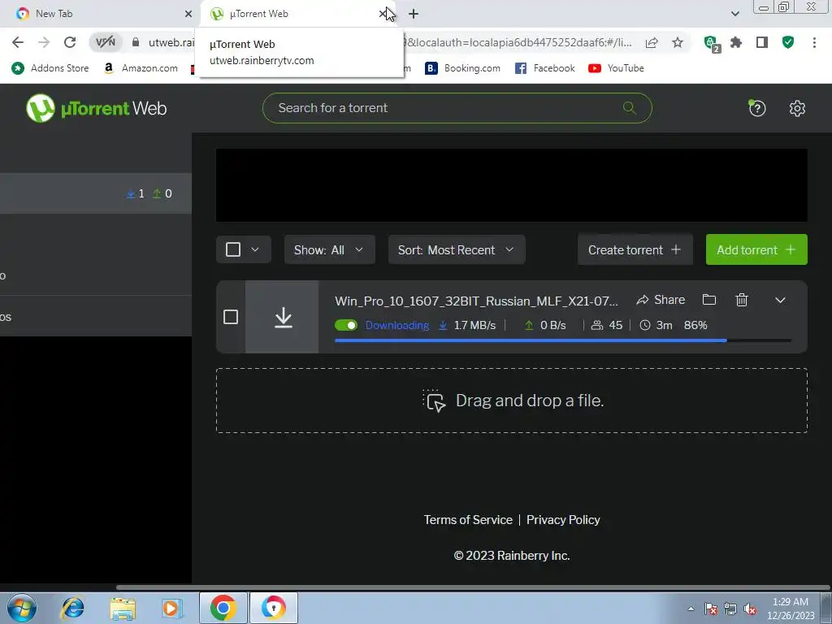Click the green shield extension icon

click(x=788, y=42)
